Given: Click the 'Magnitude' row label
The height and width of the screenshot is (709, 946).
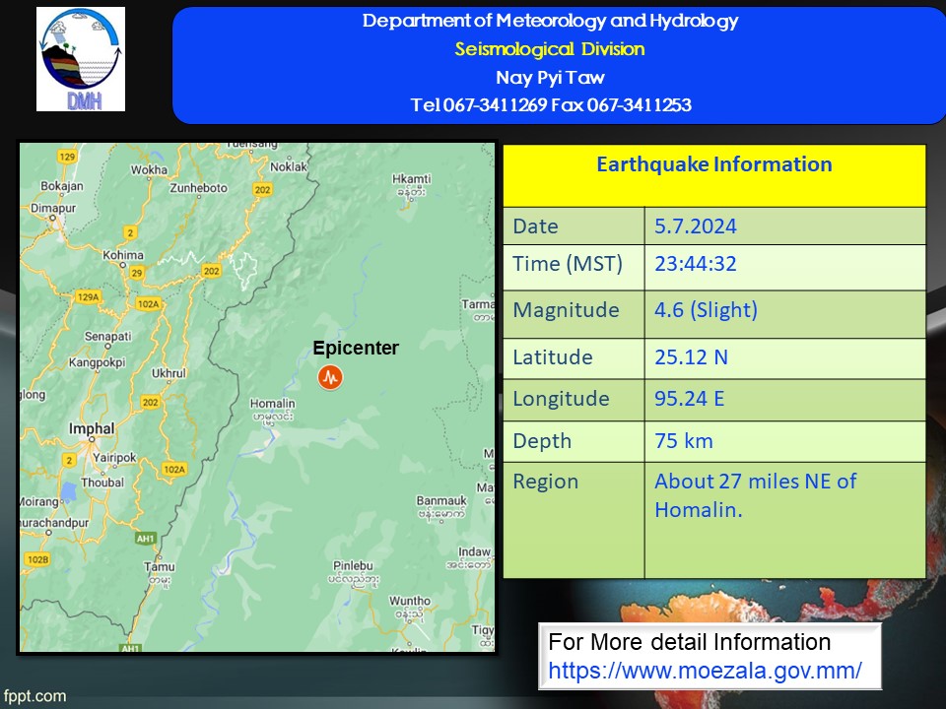Looking at the screenshot, I should click(x=566, y=310).
